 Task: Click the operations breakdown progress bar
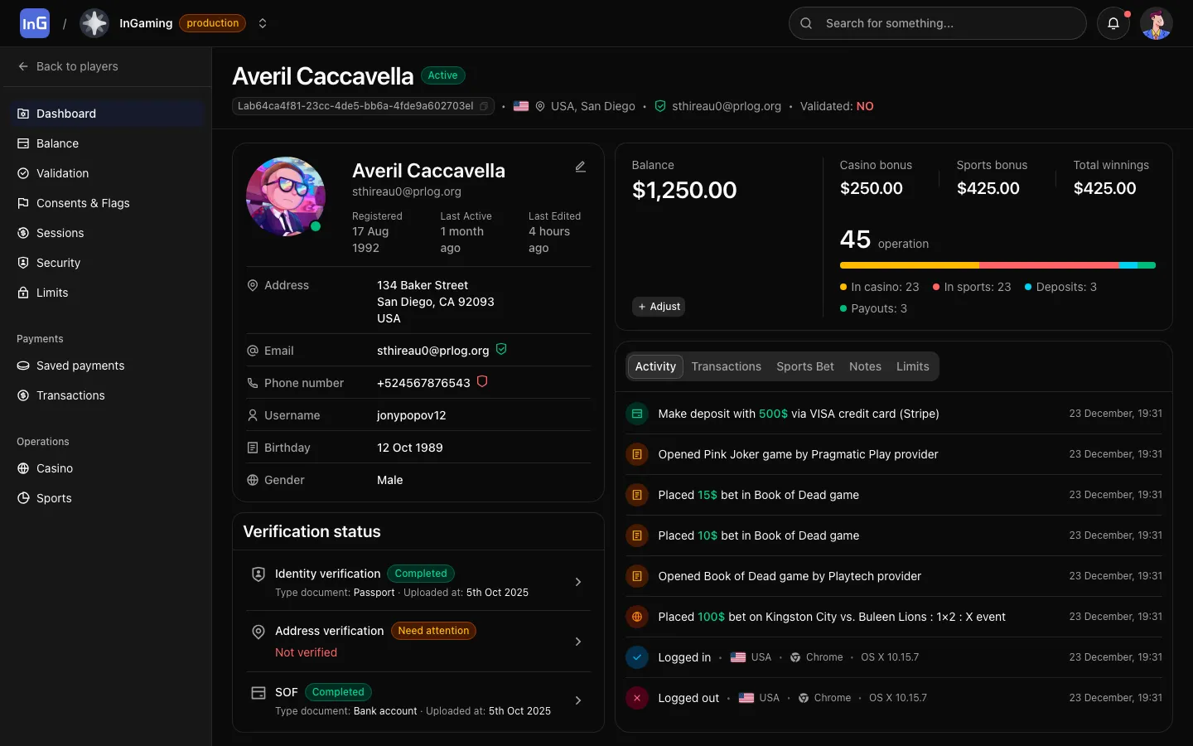pyautogui.click(x=997, y=265)
